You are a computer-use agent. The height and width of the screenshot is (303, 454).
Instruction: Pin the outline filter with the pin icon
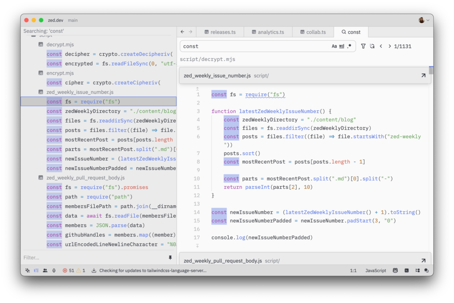(x=170, y=257)
